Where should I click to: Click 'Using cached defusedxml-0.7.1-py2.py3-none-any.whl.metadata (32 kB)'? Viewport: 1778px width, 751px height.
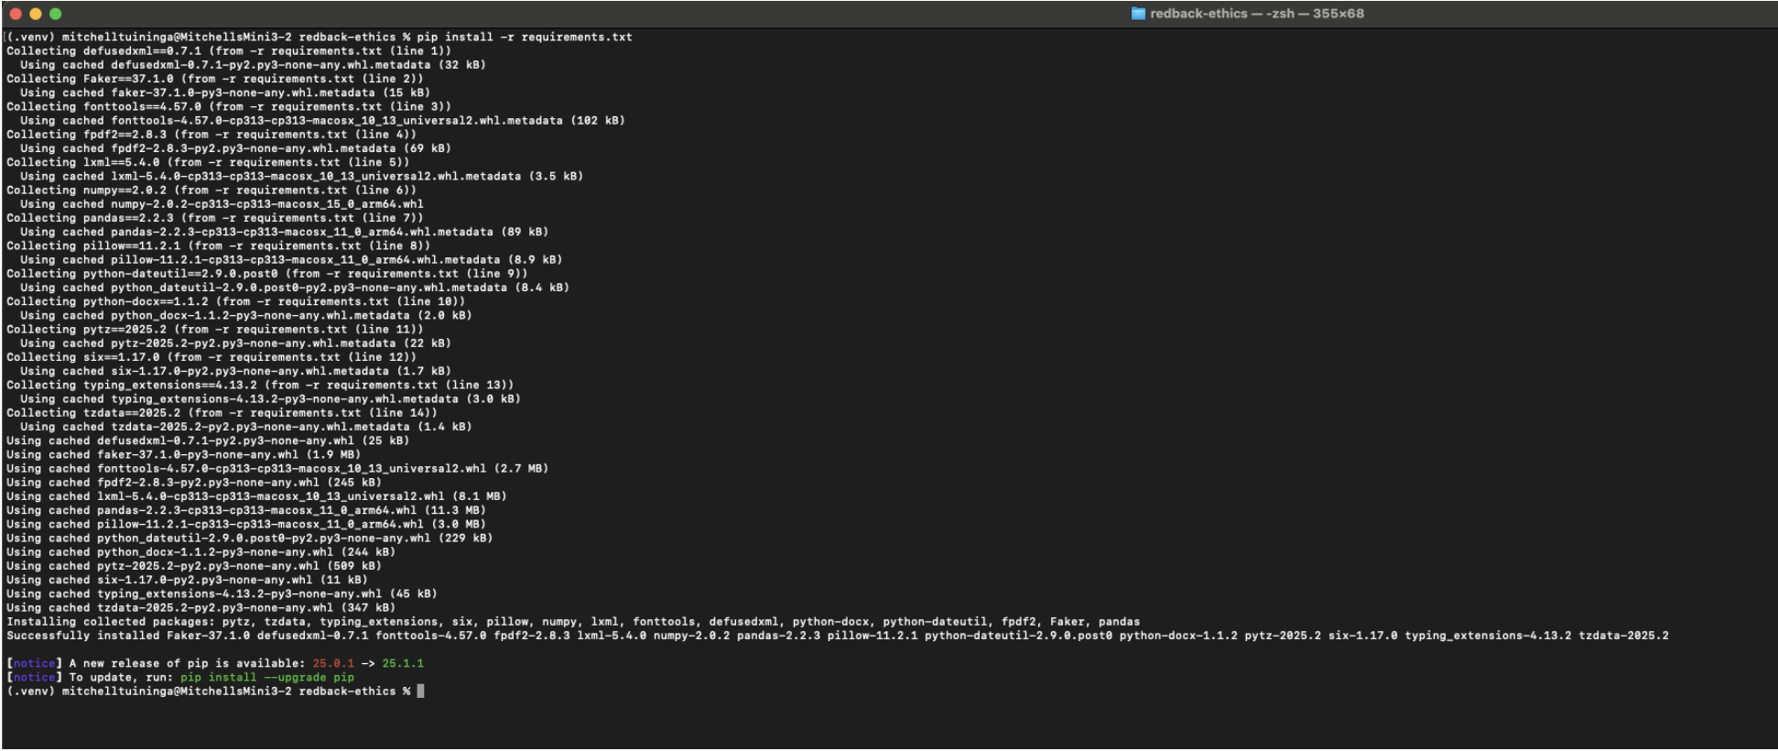(253, 65)
